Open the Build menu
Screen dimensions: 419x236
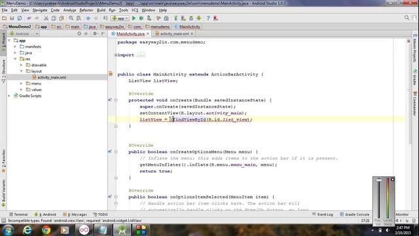click(101, 10)
